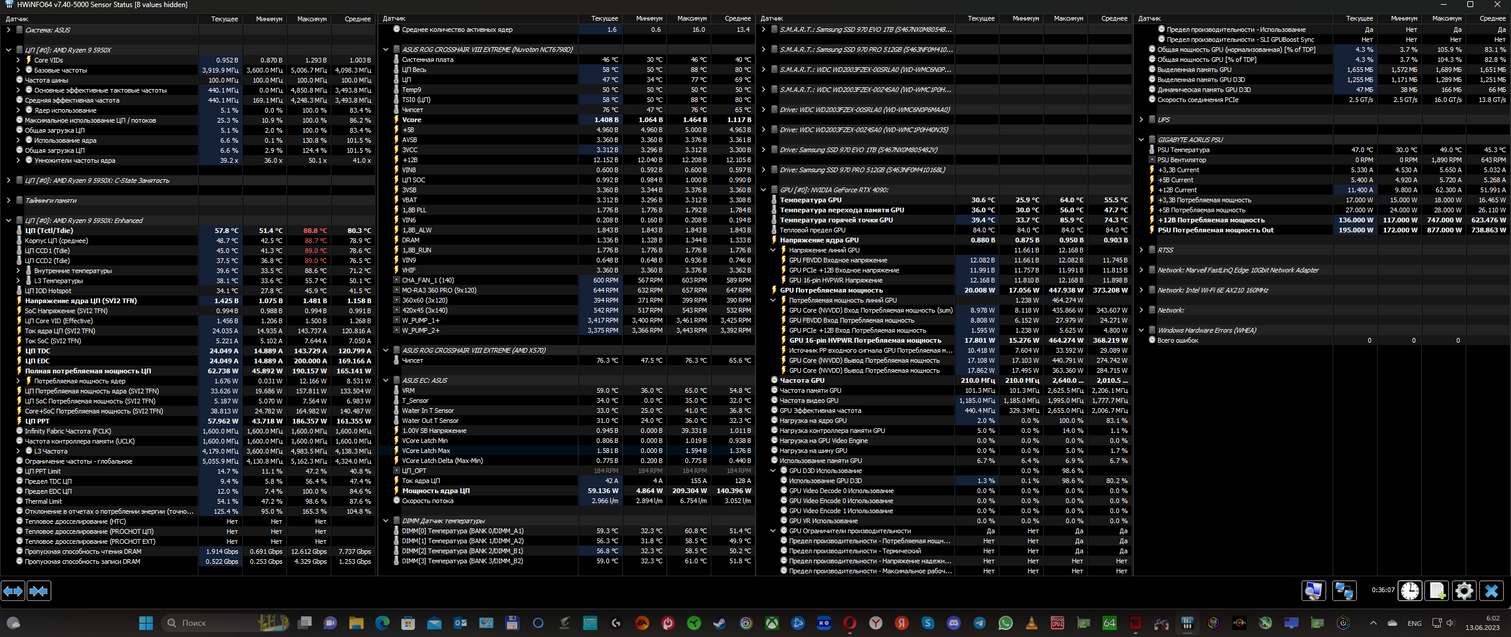This screenshot has width=1511, height=637.
Task: Collapse the GPU RTX 4090 sensor group
Action: (x=763, y=190)
